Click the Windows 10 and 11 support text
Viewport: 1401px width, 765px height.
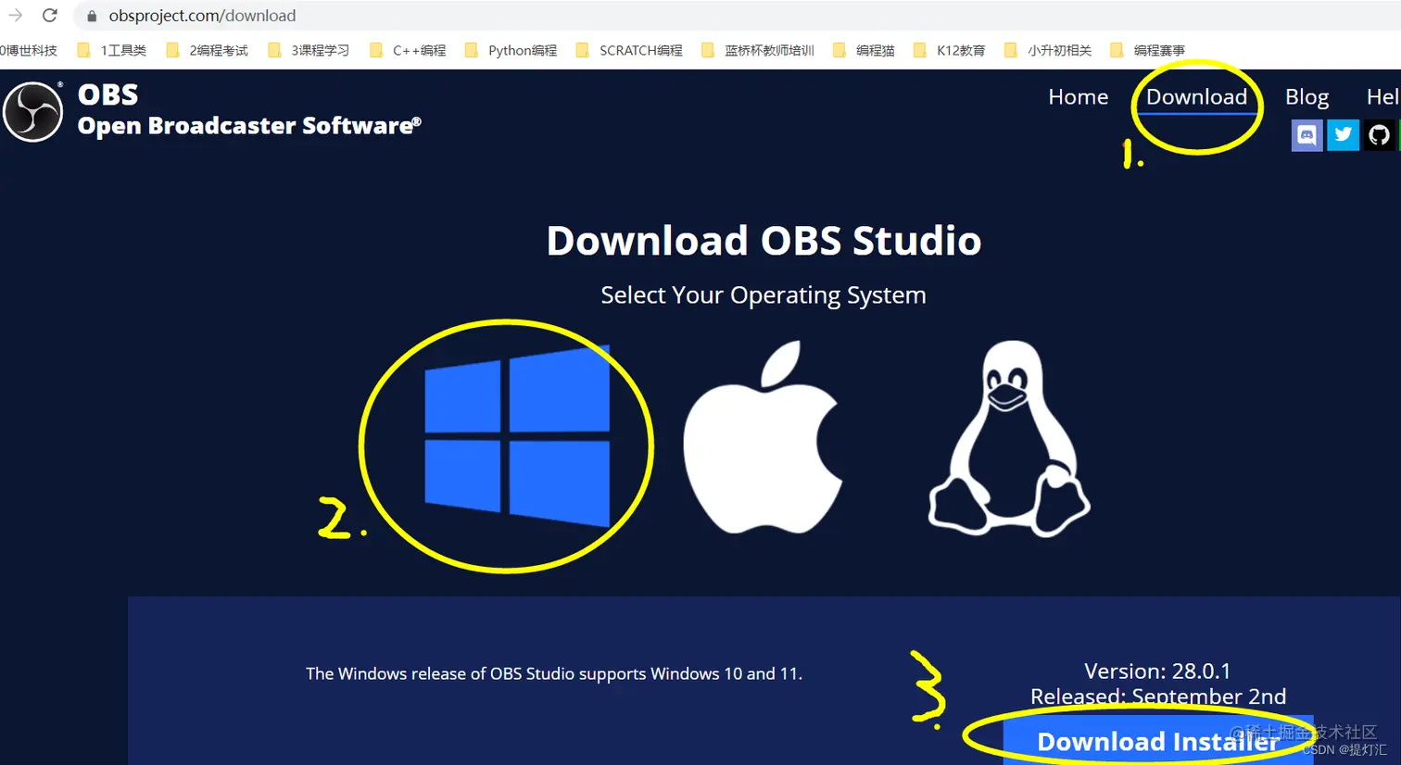(x=554, y=673)
